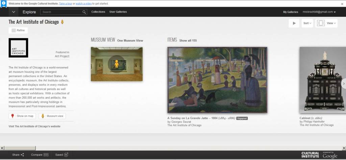The height and width of the screenshot is (160, 346).
Task: Open the 'Take a tour' link
Action: coord(66,4)
